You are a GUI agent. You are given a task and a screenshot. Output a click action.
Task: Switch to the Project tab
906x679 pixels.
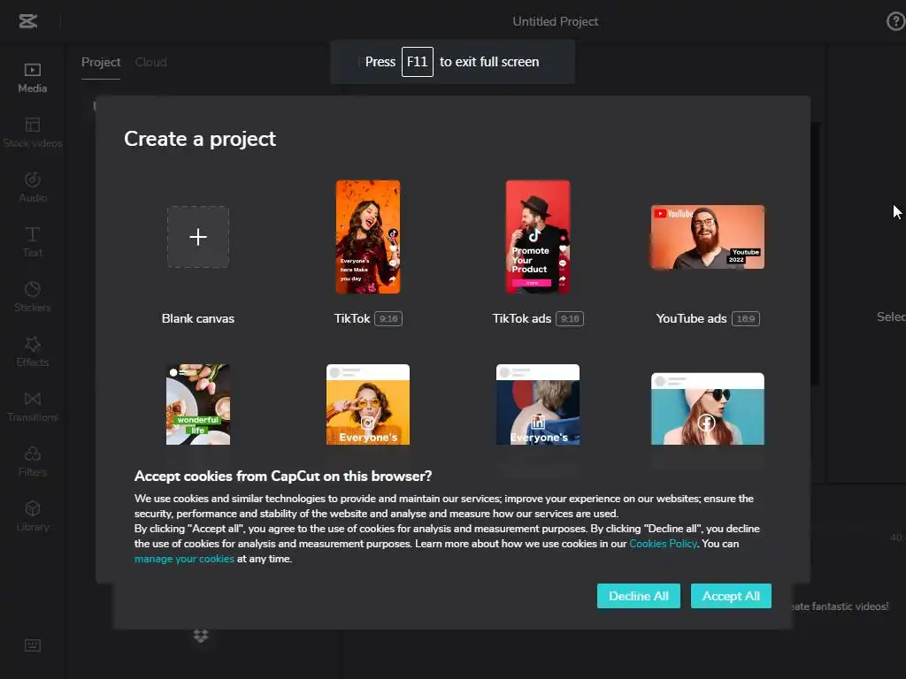[x=101, y=62]
